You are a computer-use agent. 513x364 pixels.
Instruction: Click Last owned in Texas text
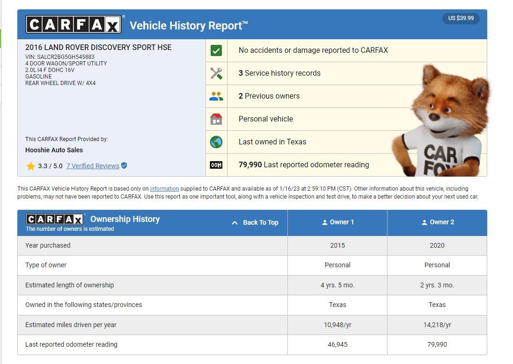(272, 142)
